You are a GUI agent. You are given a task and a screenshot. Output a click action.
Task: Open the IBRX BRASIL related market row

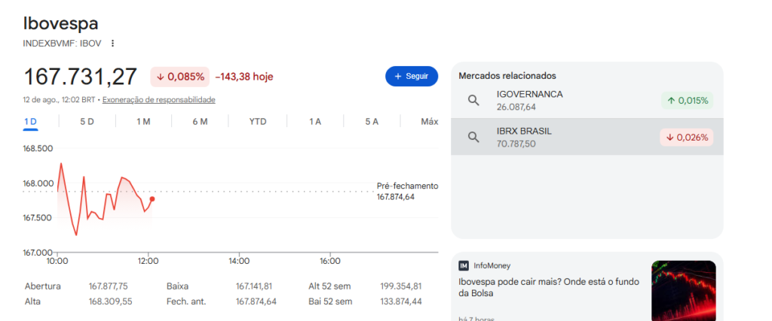pos(587,137)
